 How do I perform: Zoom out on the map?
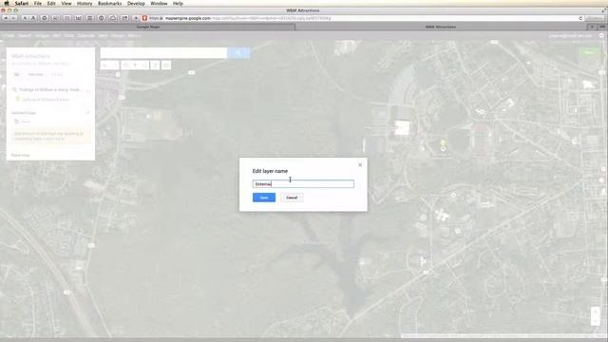(596, 321)
